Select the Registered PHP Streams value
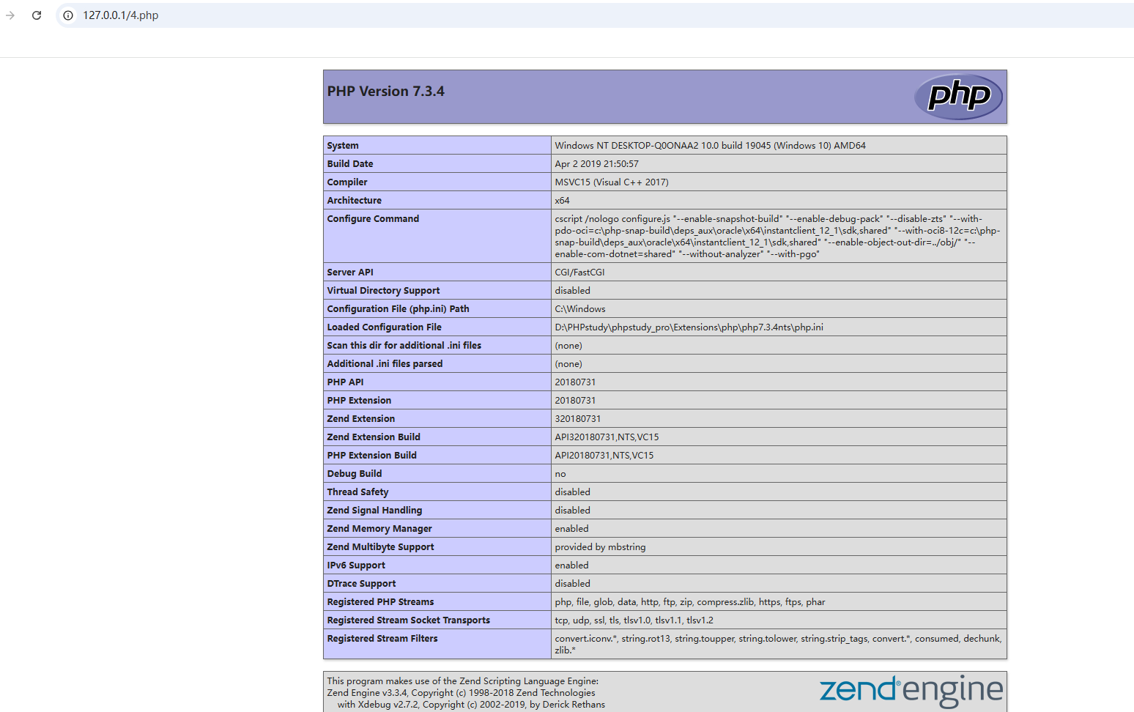1134x712 pixels. (689, 602)
